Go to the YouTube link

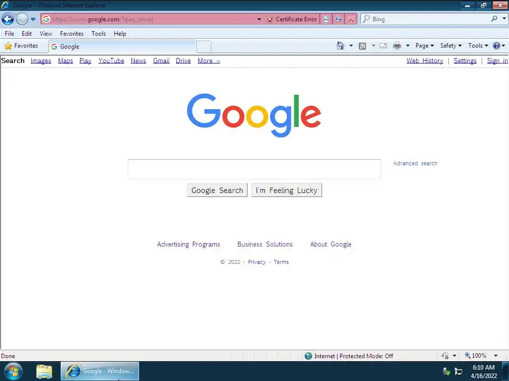click(x=111, y=61)
